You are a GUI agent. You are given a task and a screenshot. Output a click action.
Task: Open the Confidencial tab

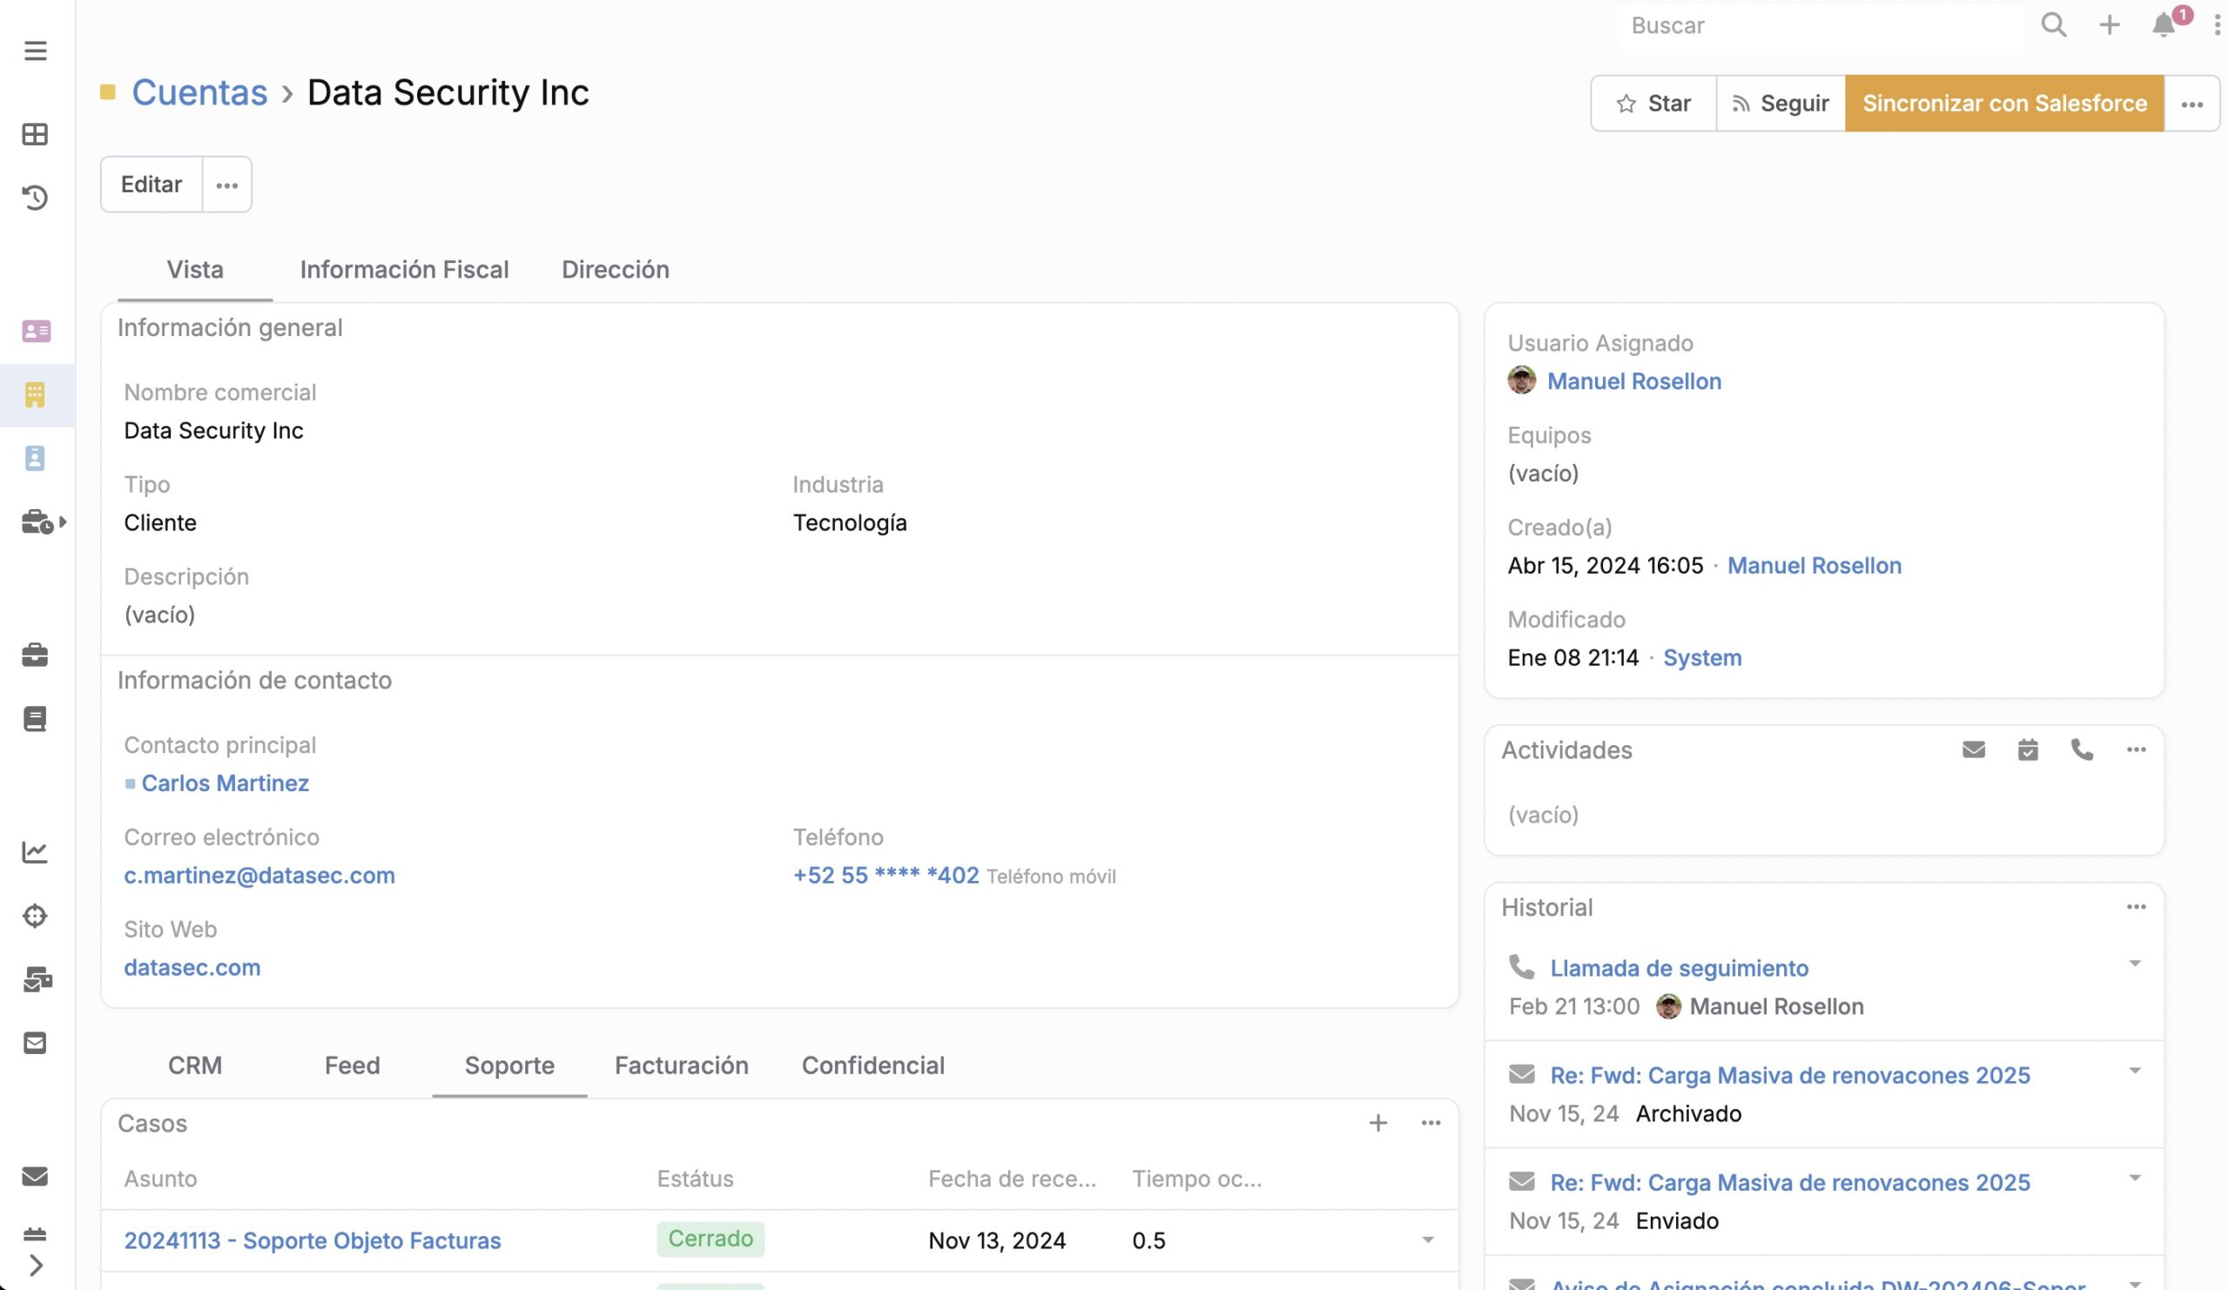tap(873, 1065)
